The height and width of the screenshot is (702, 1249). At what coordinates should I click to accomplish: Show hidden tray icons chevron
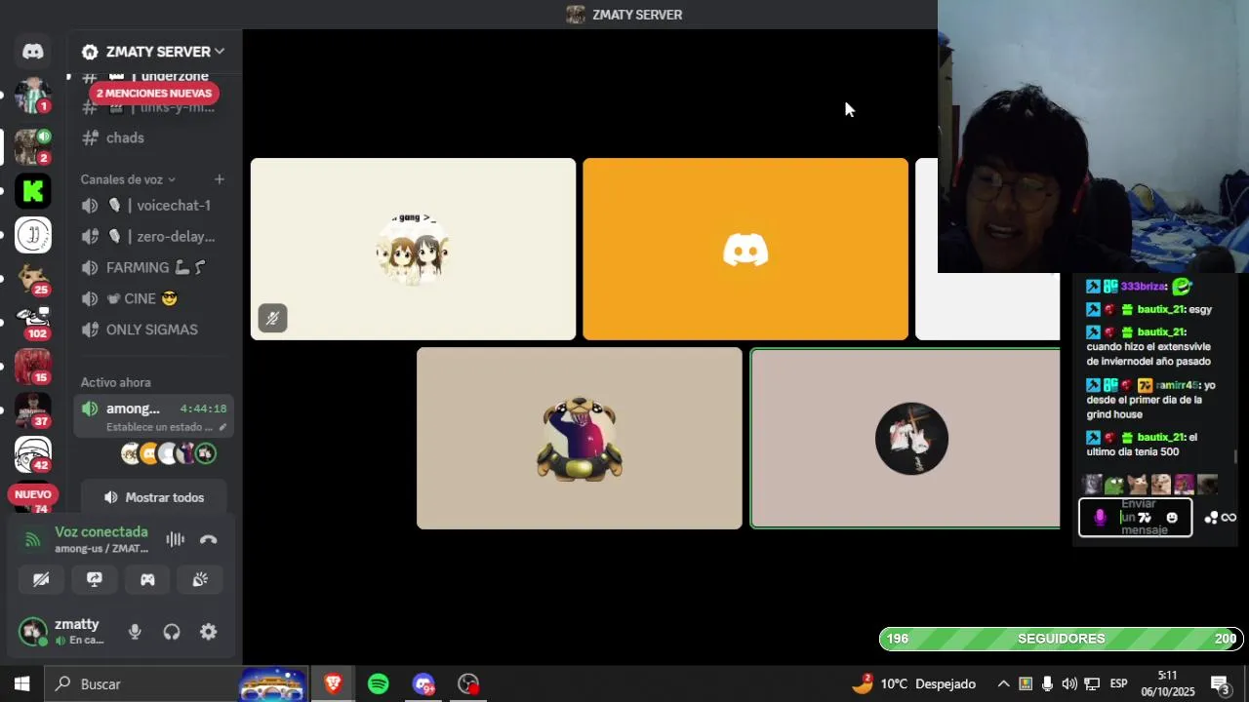(x=1003, y=683)
